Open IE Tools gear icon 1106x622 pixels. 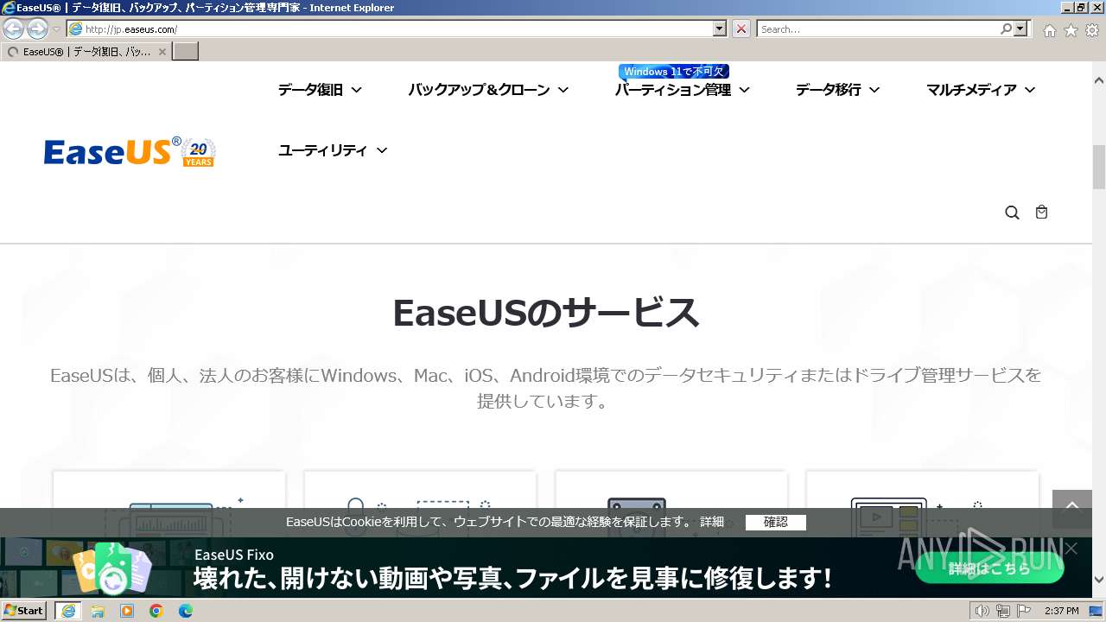(x=1092, y=30)
